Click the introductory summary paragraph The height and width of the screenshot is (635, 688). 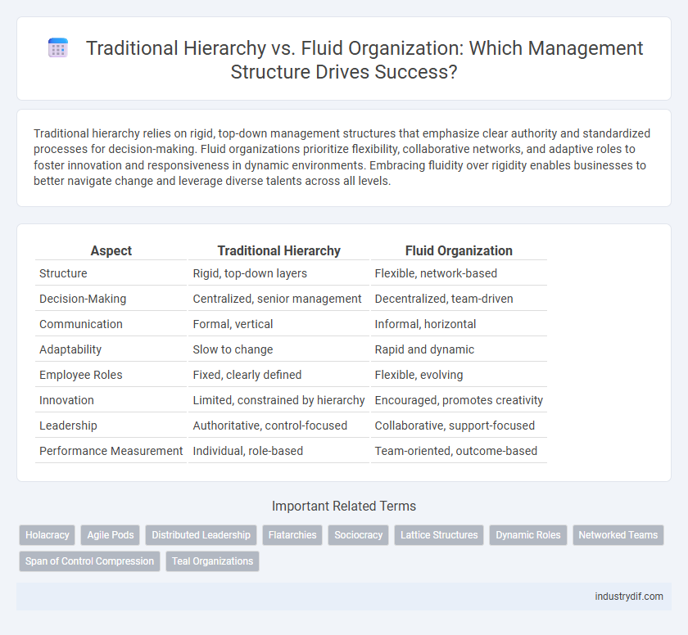coord(342,157)
